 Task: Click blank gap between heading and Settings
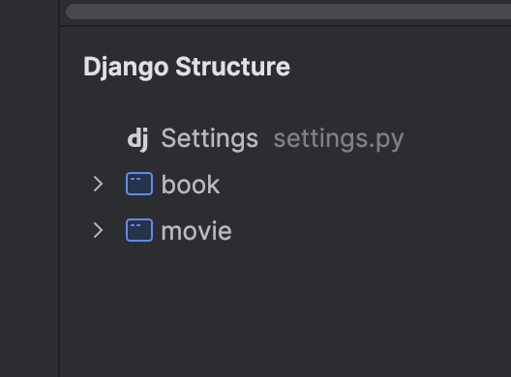(286, 102)
